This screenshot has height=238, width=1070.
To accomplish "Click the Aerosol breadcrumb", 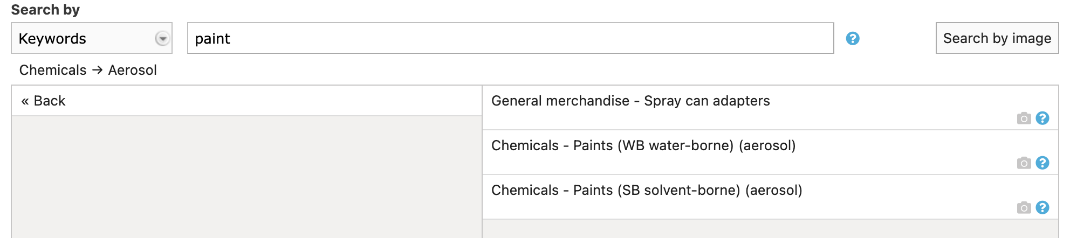I will [x=133, y=70].
